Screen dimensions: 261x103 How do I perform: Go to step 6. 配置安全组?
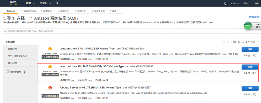coord(98,11)
